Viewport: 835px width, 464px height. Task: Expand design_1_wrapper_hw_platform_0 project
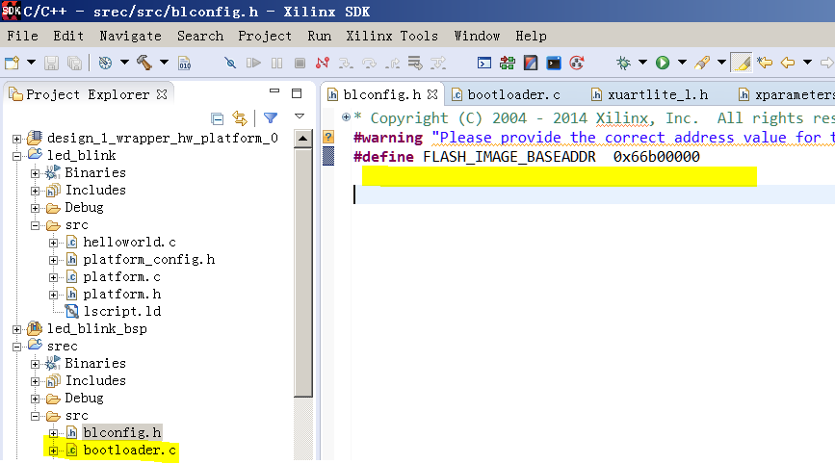click(17, 139)
